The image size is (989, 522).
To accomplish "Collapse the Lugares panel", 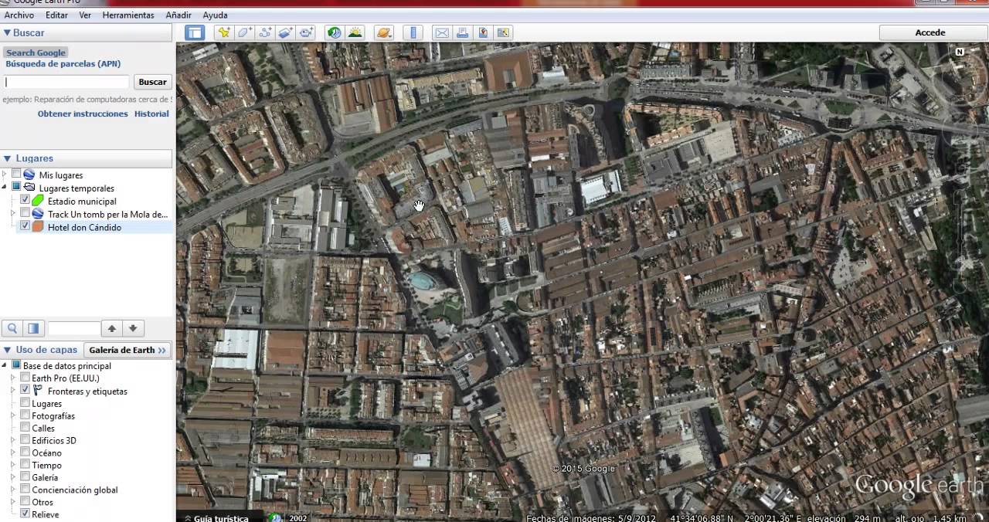I will click(x=7, y=158).
